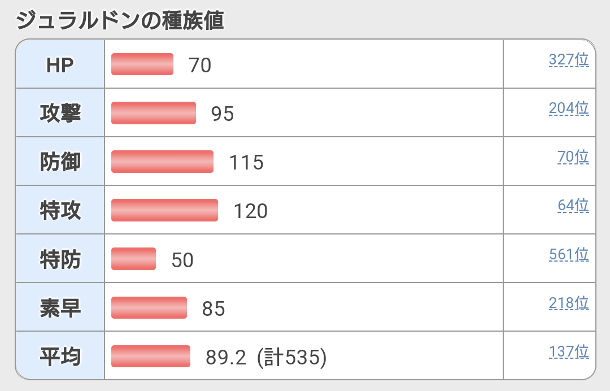Click the 327位 HP ranking link
The width and height of the screenshot is (610, 391).
click(x=568, y=59)
